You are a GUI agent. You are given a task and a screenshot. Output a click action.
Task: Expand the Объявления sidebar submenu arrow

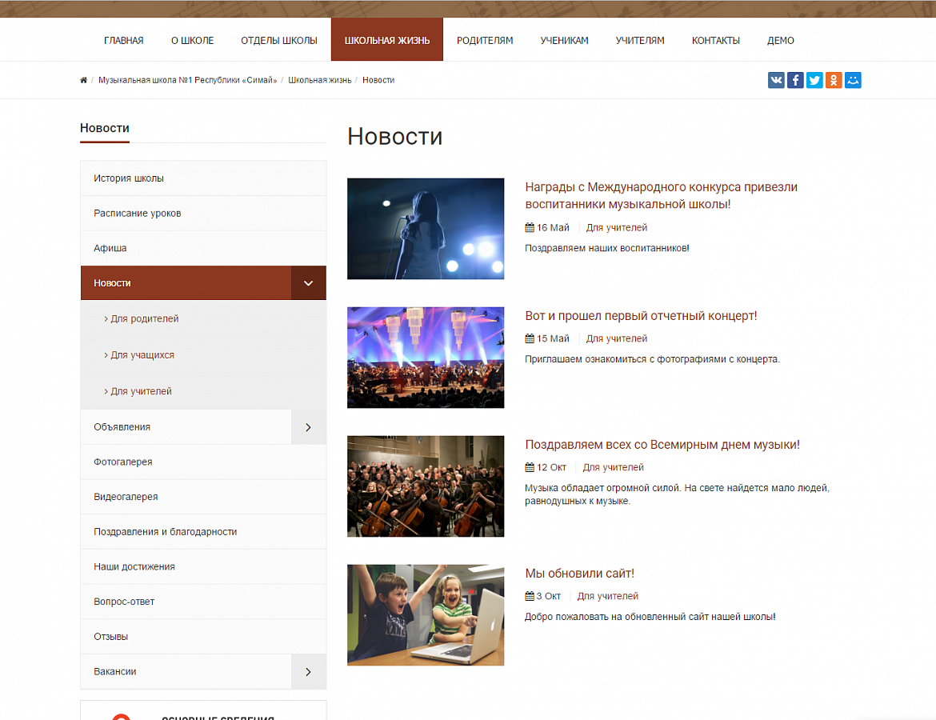[308, 427]
